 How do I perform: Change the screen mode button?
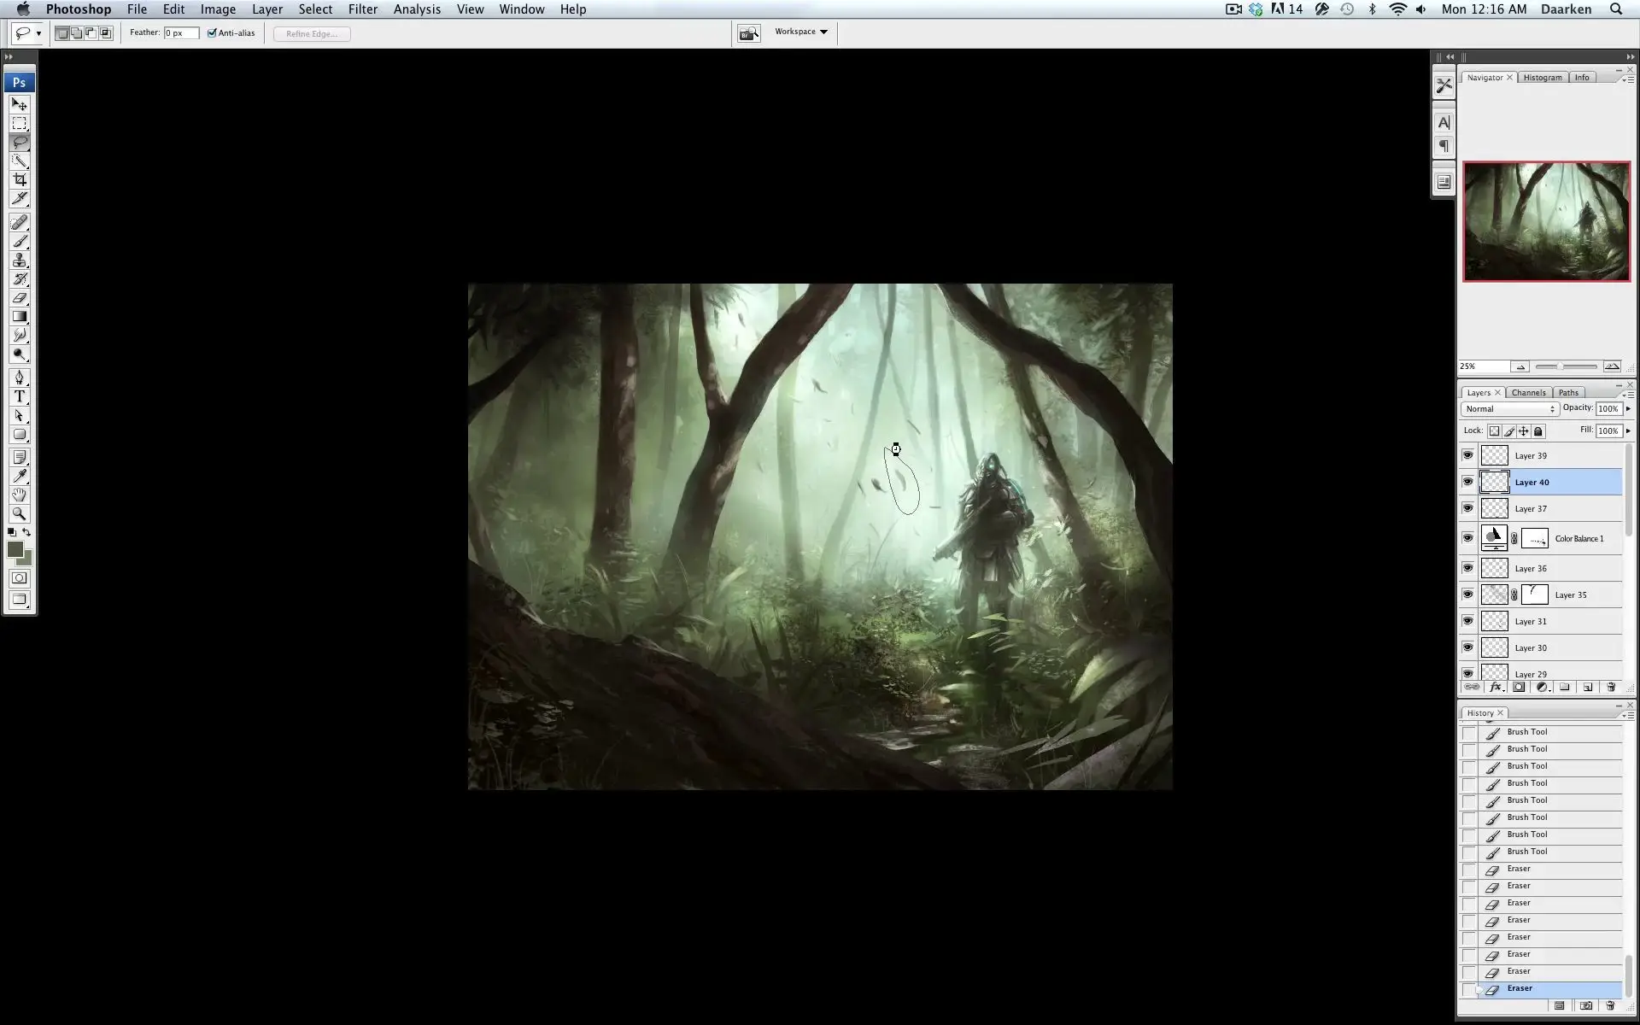[19, 600]
